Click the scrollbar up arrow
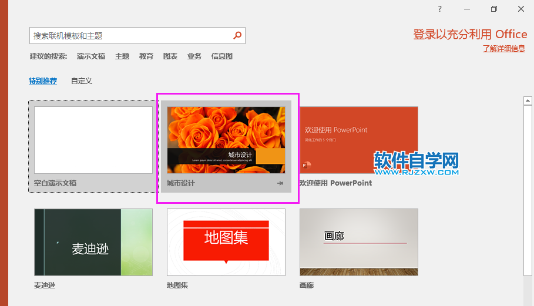Image resolution: width=534 pixels, height=306 pixels. [x=528, y=101]
